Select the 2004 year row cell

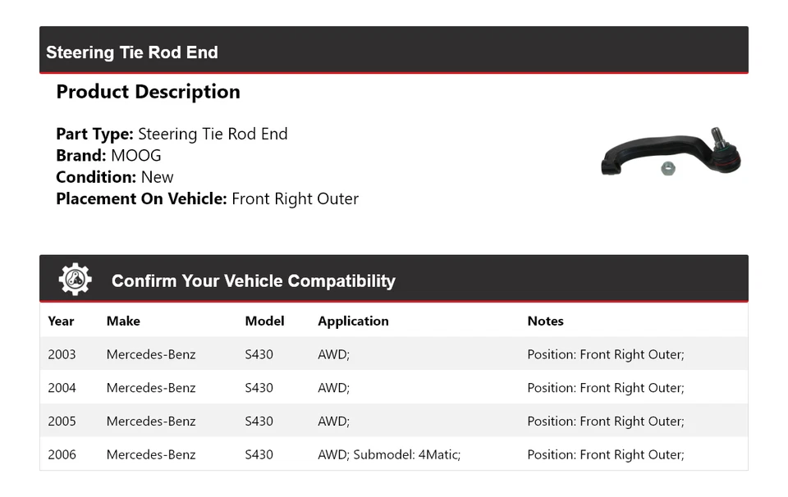[62, 388]
